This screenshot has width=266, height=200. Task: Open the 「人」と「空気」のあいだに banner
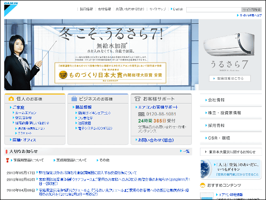tap(231, 169)
